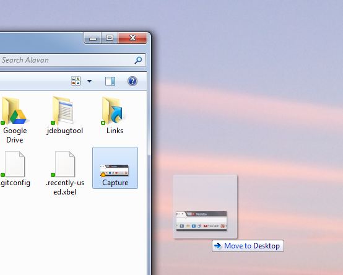Click the Move to Desktop tooltip
Screen dimensions: 343x275
click(248, 246)
